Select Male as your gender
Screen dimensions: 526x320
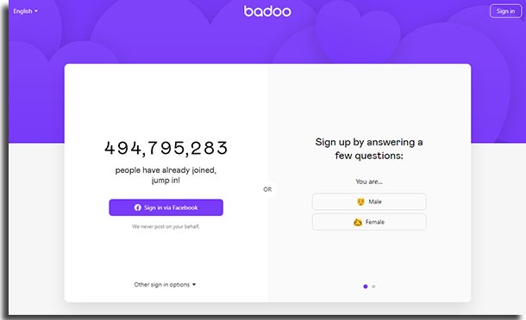click(369, 201)
